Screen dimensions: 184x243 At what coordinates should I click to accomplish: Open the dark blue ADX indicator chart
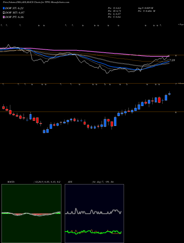94,214
